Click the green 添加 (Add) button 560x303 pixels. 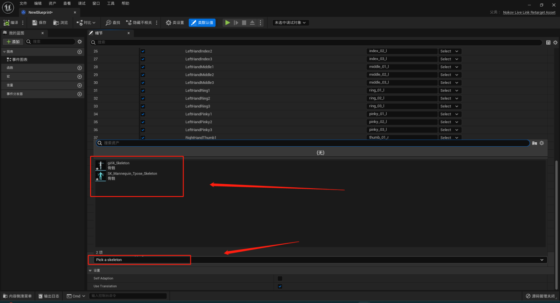pyautogui.click(x=13, y=42)
